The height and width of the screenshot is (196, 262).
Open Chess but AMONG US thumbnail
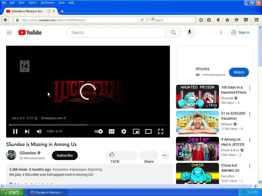click(198, 173)
